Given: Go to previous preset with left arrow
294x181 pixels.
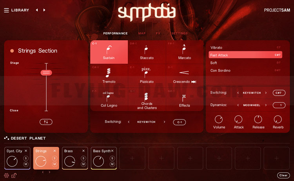Looking at the screenshot, I should point(37,10).
